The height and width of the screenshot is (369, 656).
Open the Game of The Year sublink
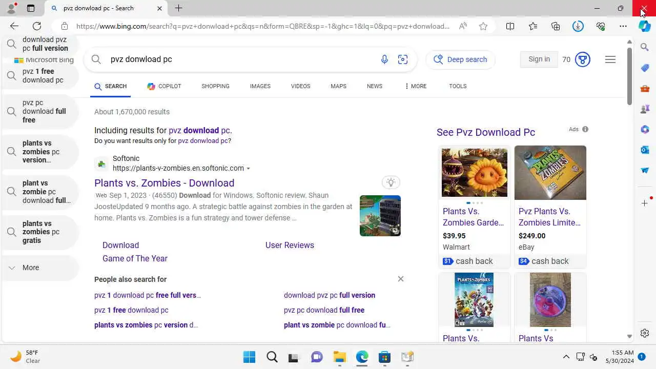(135, 258)
